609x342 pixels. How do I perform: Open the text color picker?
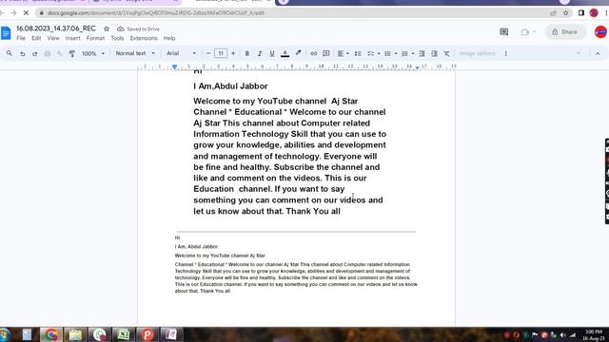click(x=285, y=53)
